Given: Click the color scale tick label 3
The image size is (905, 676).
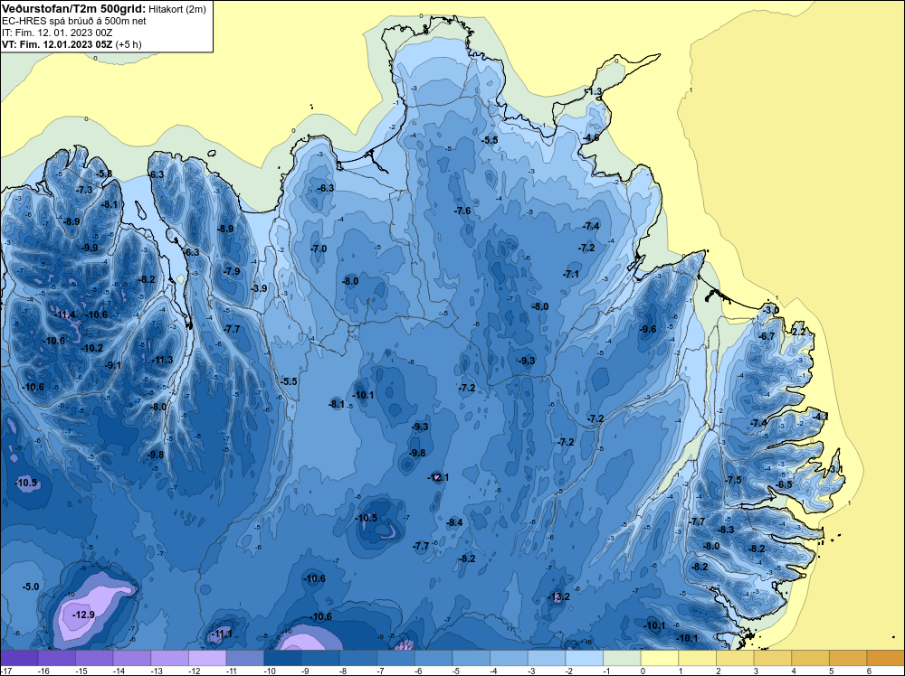Looking at the screenshot, I should pos(756,671).
